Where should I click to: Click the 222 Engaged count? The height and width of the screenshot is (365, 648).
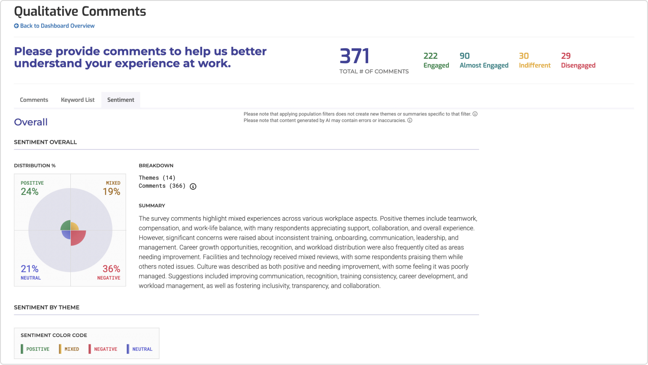[436, 60]
